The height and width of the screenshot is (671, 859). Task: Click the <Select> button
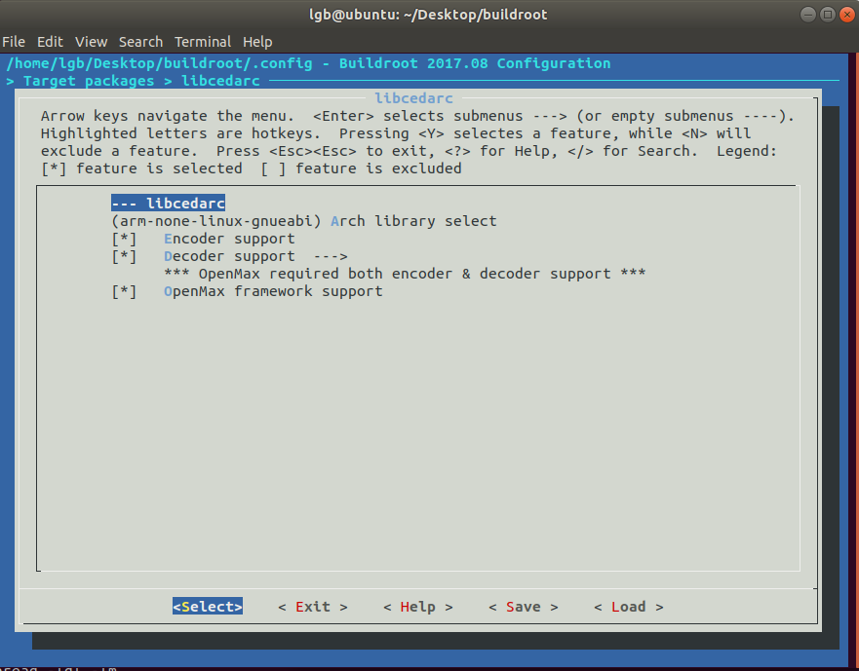click(208, 607)
